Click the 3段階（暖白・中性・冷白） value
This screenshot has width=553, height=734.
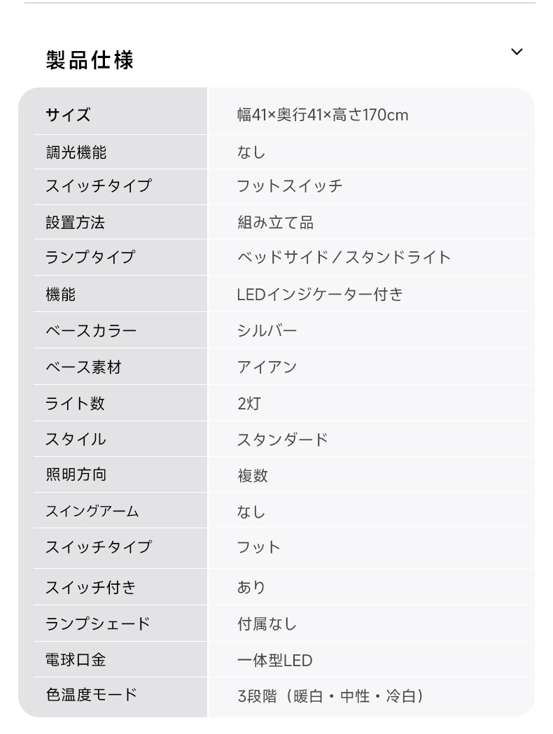[x=331, y=696]
